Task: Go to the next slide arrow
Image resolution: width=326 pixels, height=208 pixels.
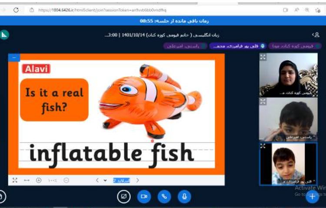Action: point(137,180)
